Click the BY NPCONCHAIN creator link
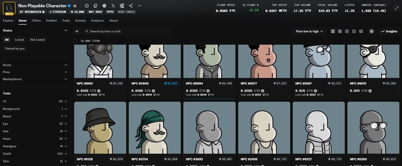Viewport: 402px width, 166px height. [32, 12]
